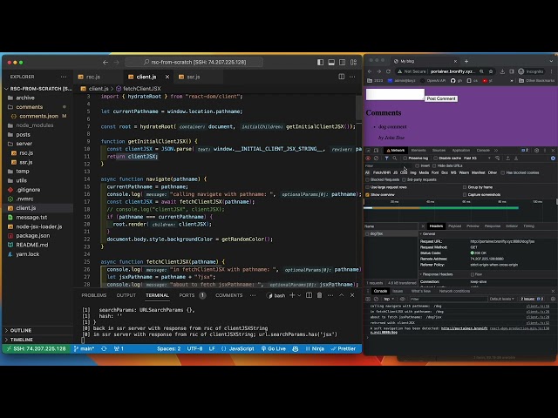This screenshot has width=558, height=418.
Task: Click the Post Comment button
Action: pyautogui.click(x=441, y=98)
